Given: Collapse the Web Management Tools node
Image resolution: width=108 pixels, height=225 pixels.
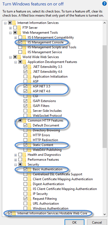Looking at the screenshot, I should click(11, 33).
